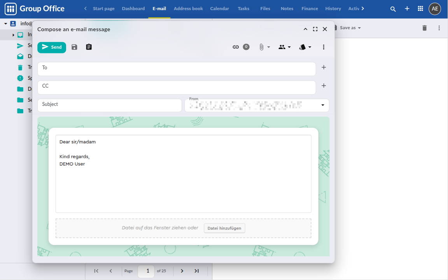The height and width of the screenshot is (280, 448).
Task: Add recipient with plus next to CC
Action: coord(324,86)
